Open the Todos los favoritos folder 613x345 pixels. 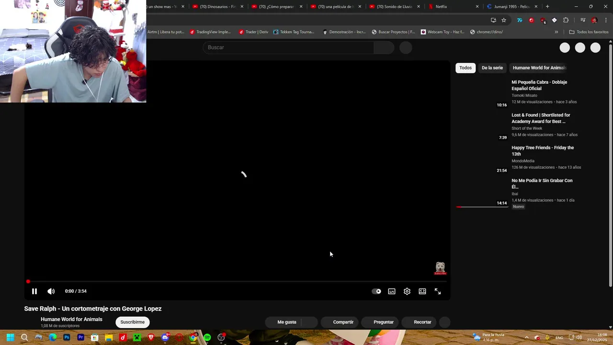tap(589, 32)
